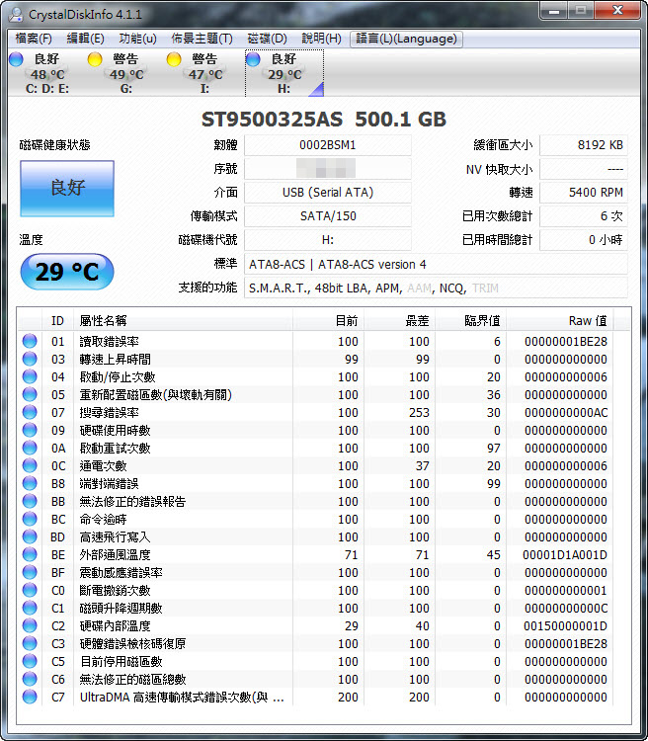Click the status orb on row BC

30,519
